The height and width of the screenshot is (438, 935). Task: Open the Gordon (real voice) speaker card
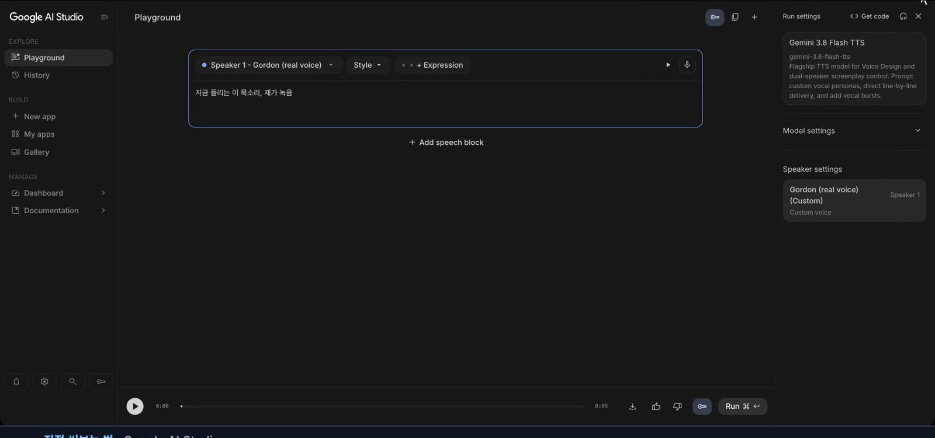[x=854, y=200]
